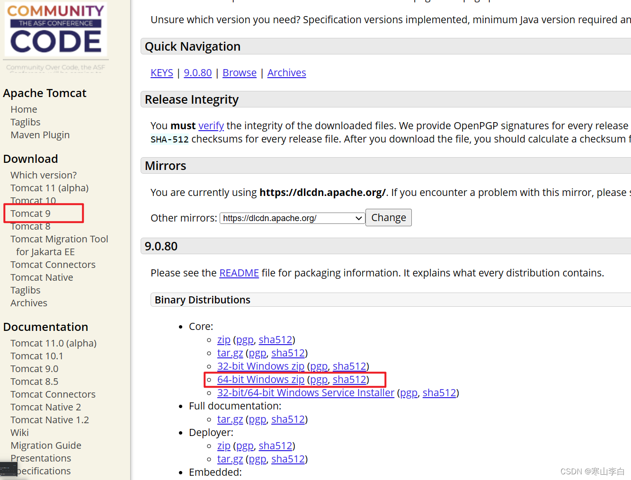The height and width of the screenshot is (480, 631).
Task: Open sha512 for 64-bit Windows zip
Action: click(x=350, y=380)
